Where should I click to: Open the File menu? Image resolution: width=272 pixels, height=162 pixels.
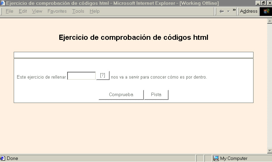10,11
